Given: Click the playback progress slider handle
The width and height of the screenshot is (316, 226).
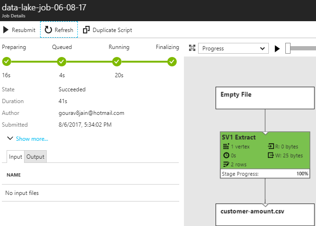Looking at the screenshot, I should pos(288,48).
